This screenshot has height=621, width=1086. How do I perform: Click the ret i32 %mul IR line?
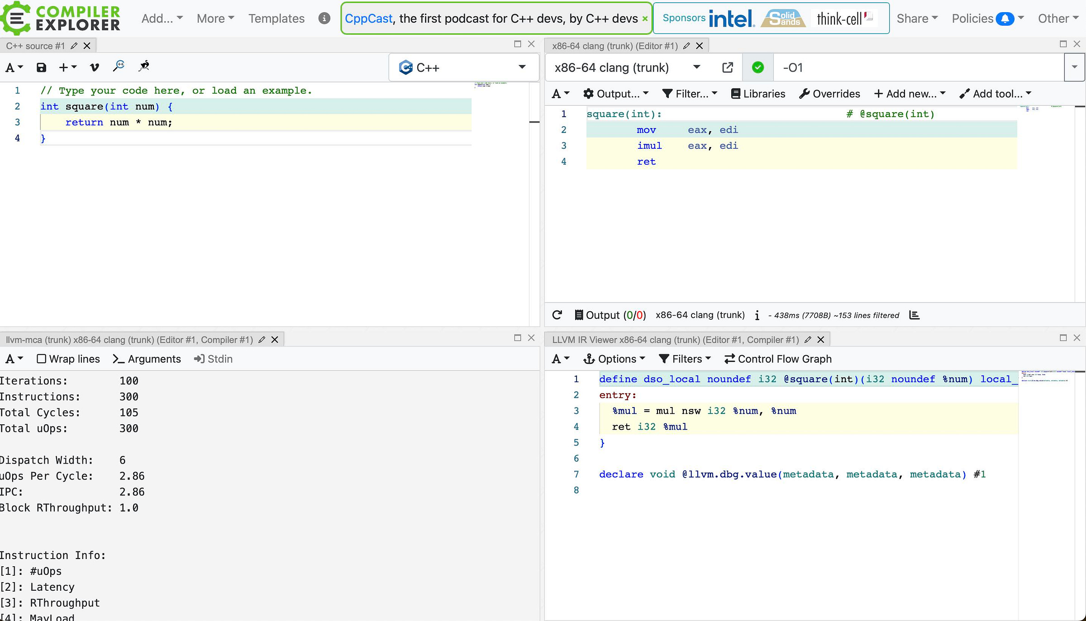coord(808,427)
